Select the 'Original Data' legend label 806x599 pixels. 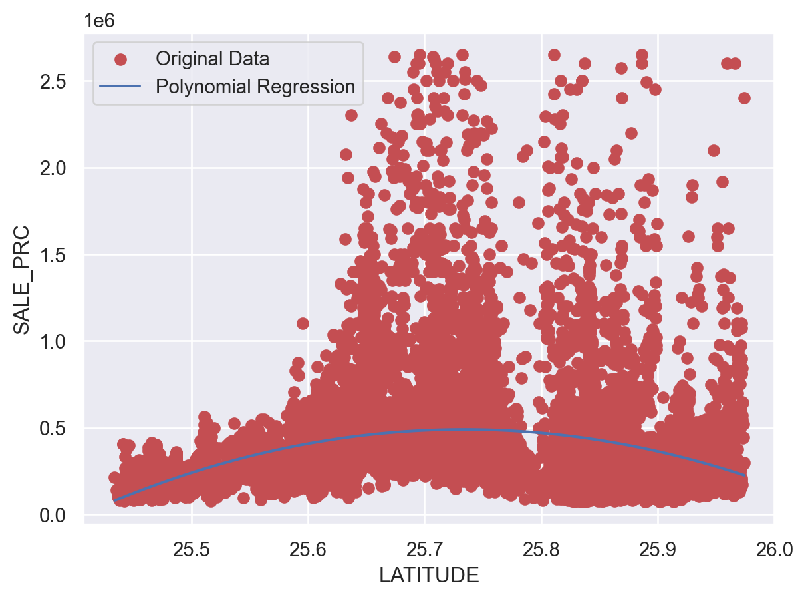212,59
